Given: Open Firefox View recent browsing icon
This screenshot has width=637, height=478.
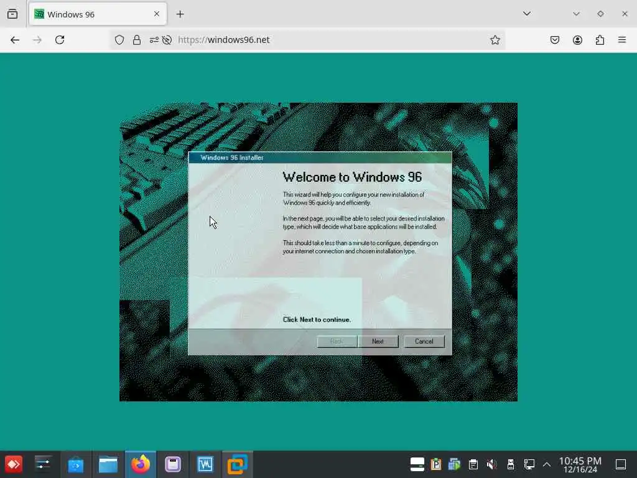Looking at the screenshot, I should click(12, 14).
